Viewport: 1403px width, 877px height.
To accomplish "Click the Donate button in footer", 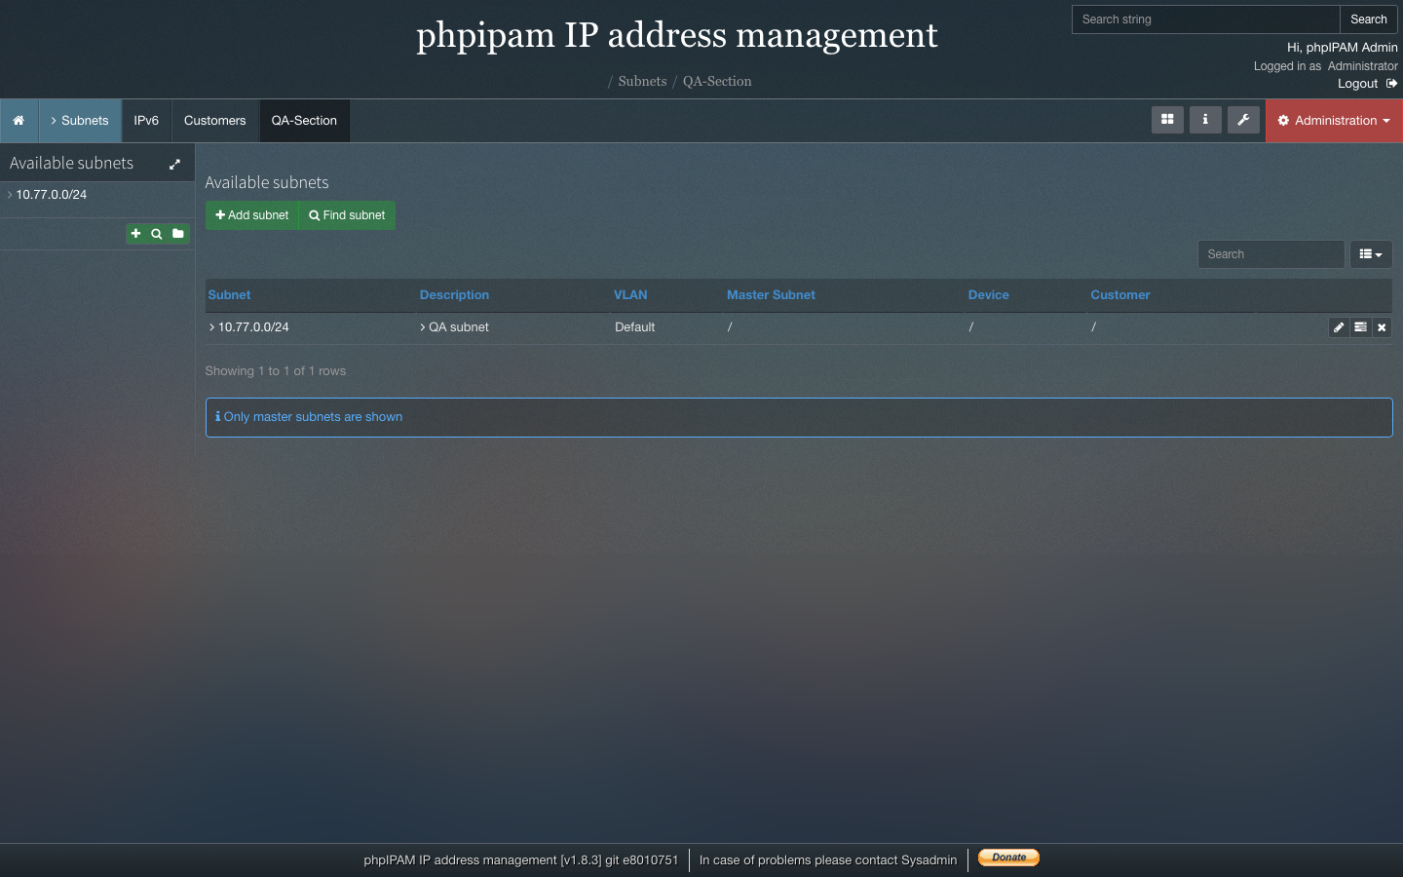I will pyautogui.click(x=1008, y=858).
